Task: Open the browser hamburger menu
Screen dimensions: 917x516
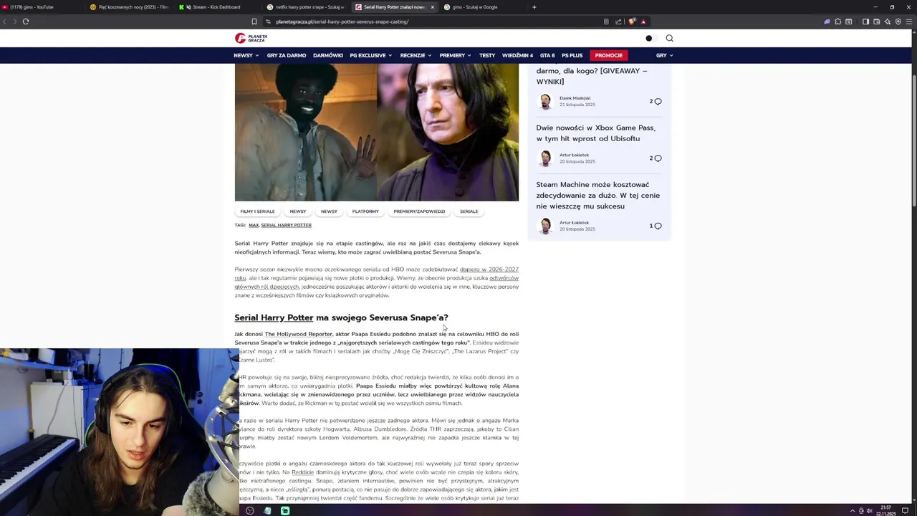Action: [910, 21]
